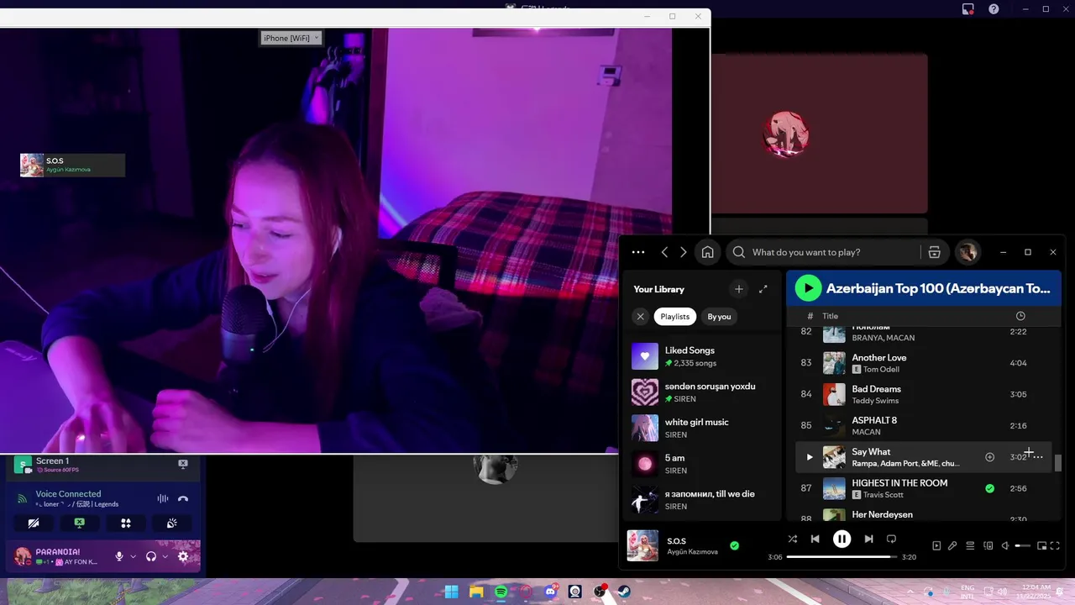The height and width of the screenshot is (605, 1075).
Task: Open the Browse icon in search bar
Action: pyautogui.click(x=934, y=252)
